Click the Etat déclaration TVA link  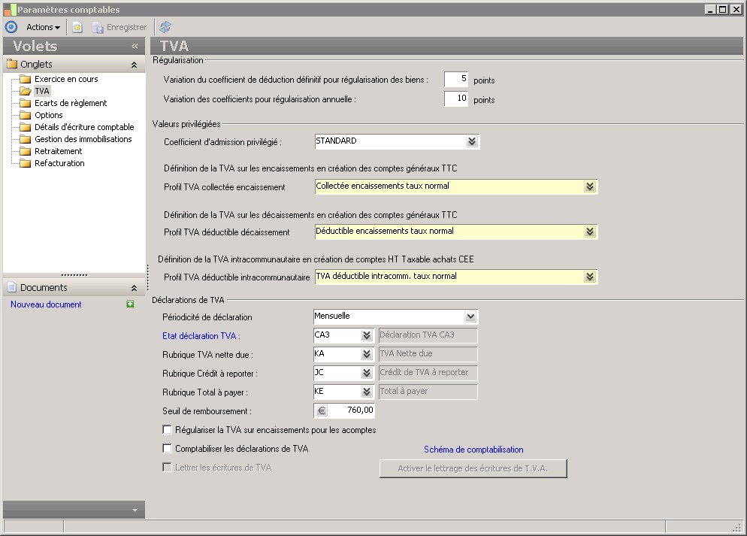[201, 336]
